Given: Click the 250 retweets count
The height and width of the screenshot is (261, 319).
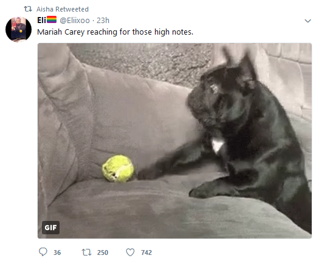Looking at the screenshot, I should point(103,253).
